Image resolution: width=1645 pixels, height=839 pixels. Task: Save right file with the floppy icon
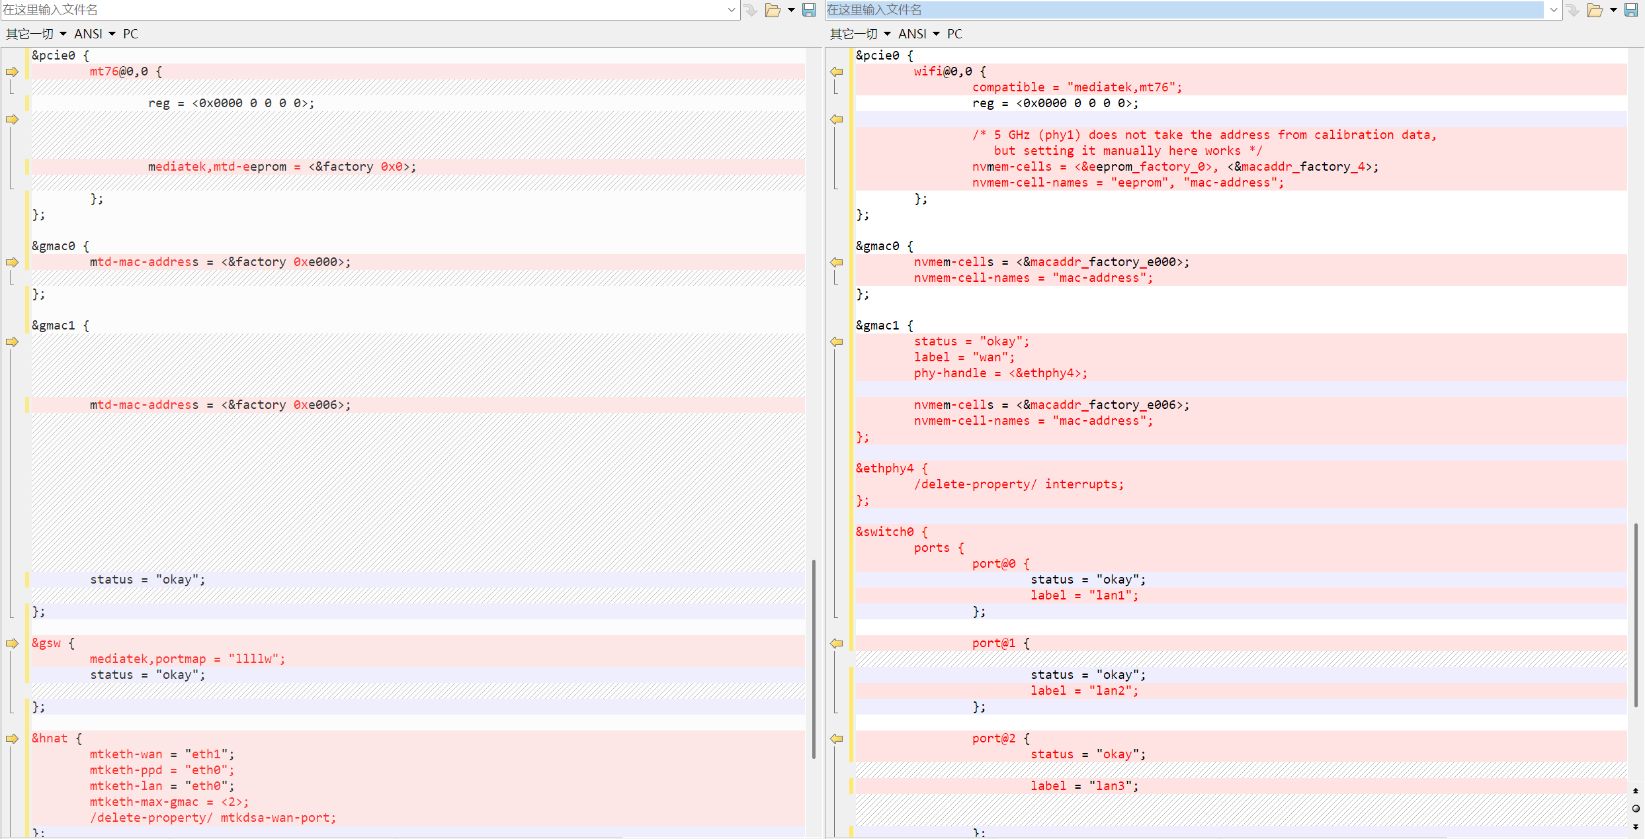[x=1631, y=10]
